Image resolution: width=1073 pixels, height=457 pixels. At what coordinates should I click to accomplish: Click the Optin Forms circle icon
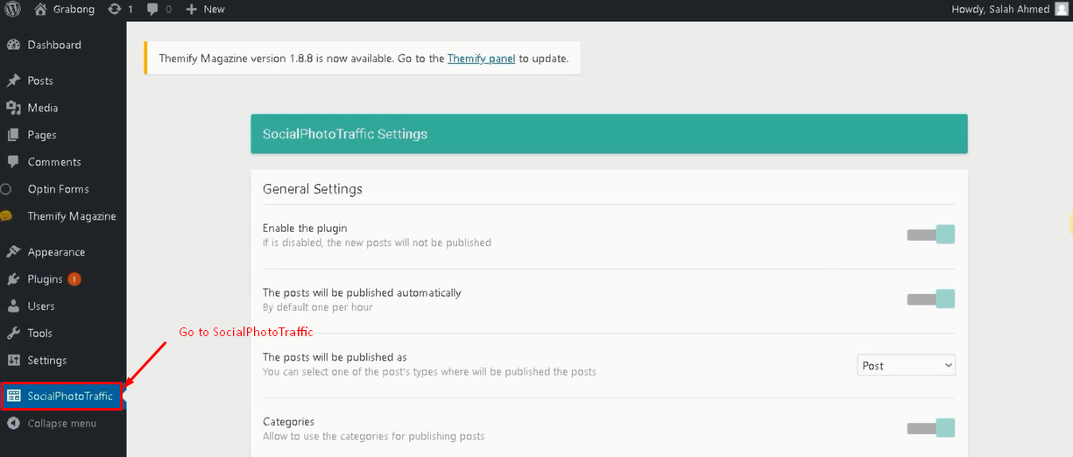[6, 189]
